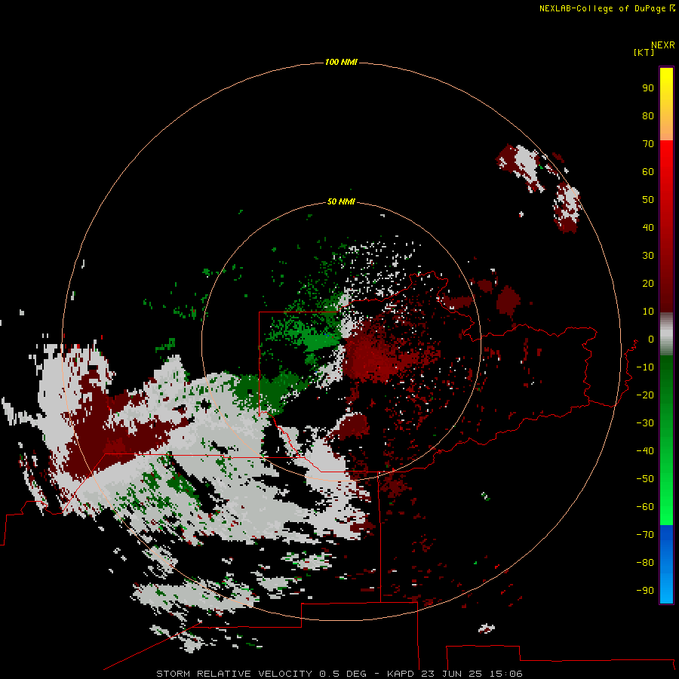Click the -30 value on velocity scale

pos(645,423)
